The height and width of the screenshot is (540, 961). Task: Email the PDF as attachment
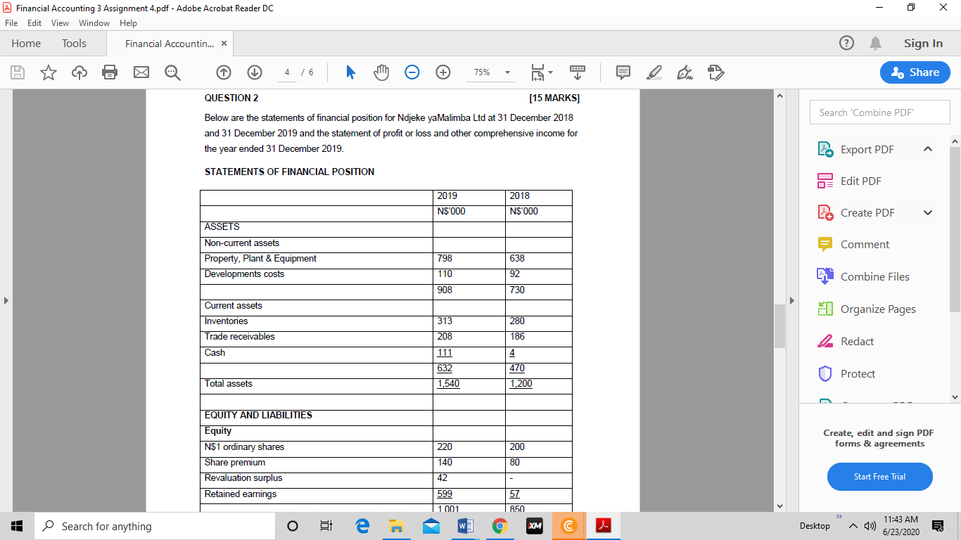click(x=141, y=72)
